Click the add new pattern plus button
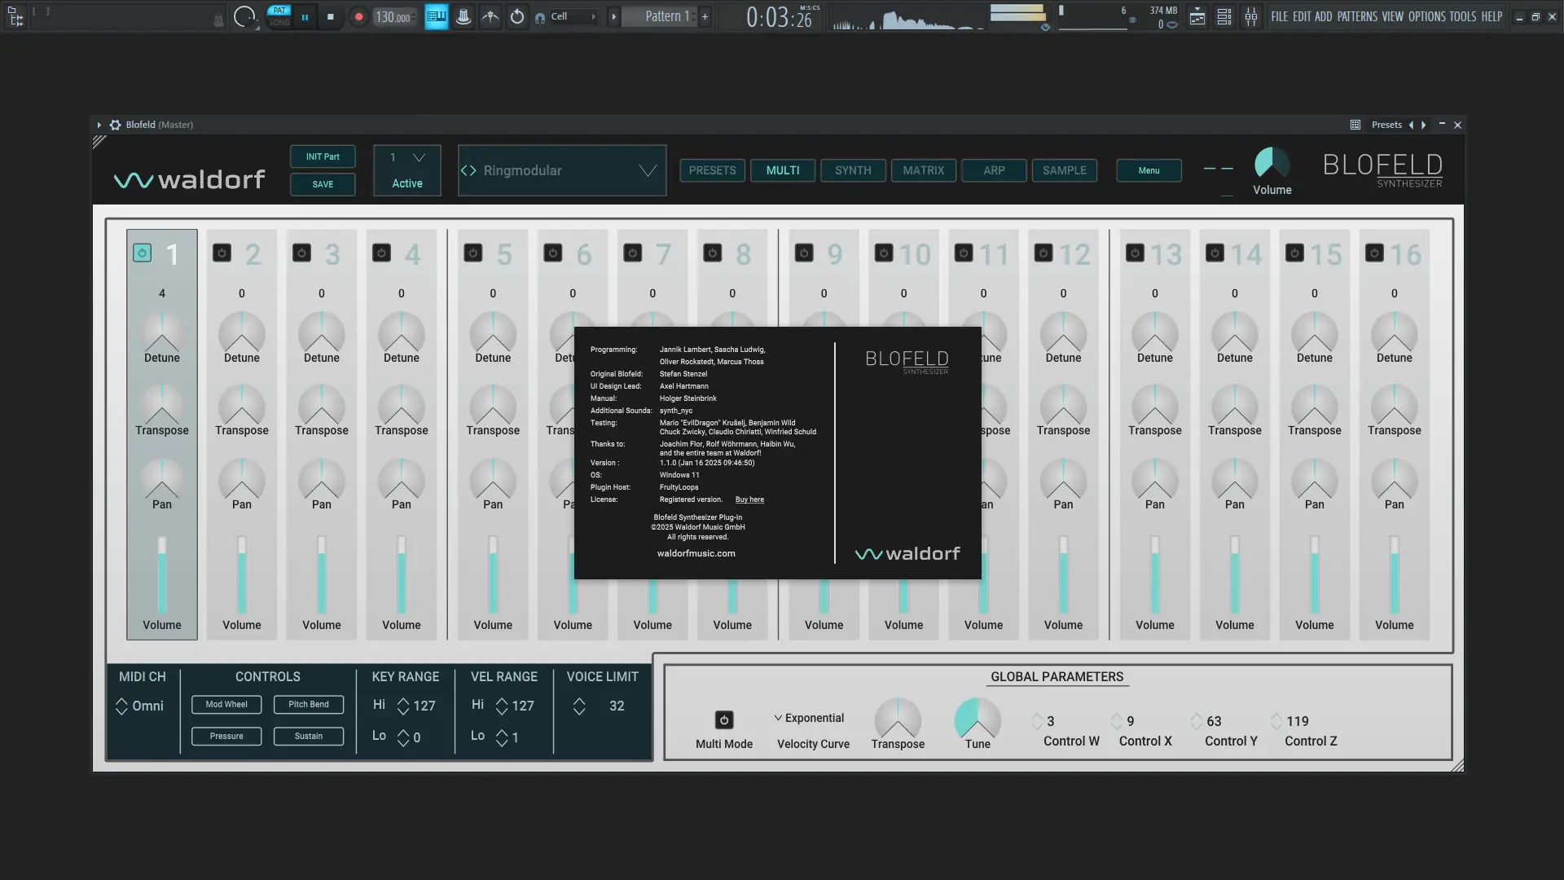 [705, 16]
